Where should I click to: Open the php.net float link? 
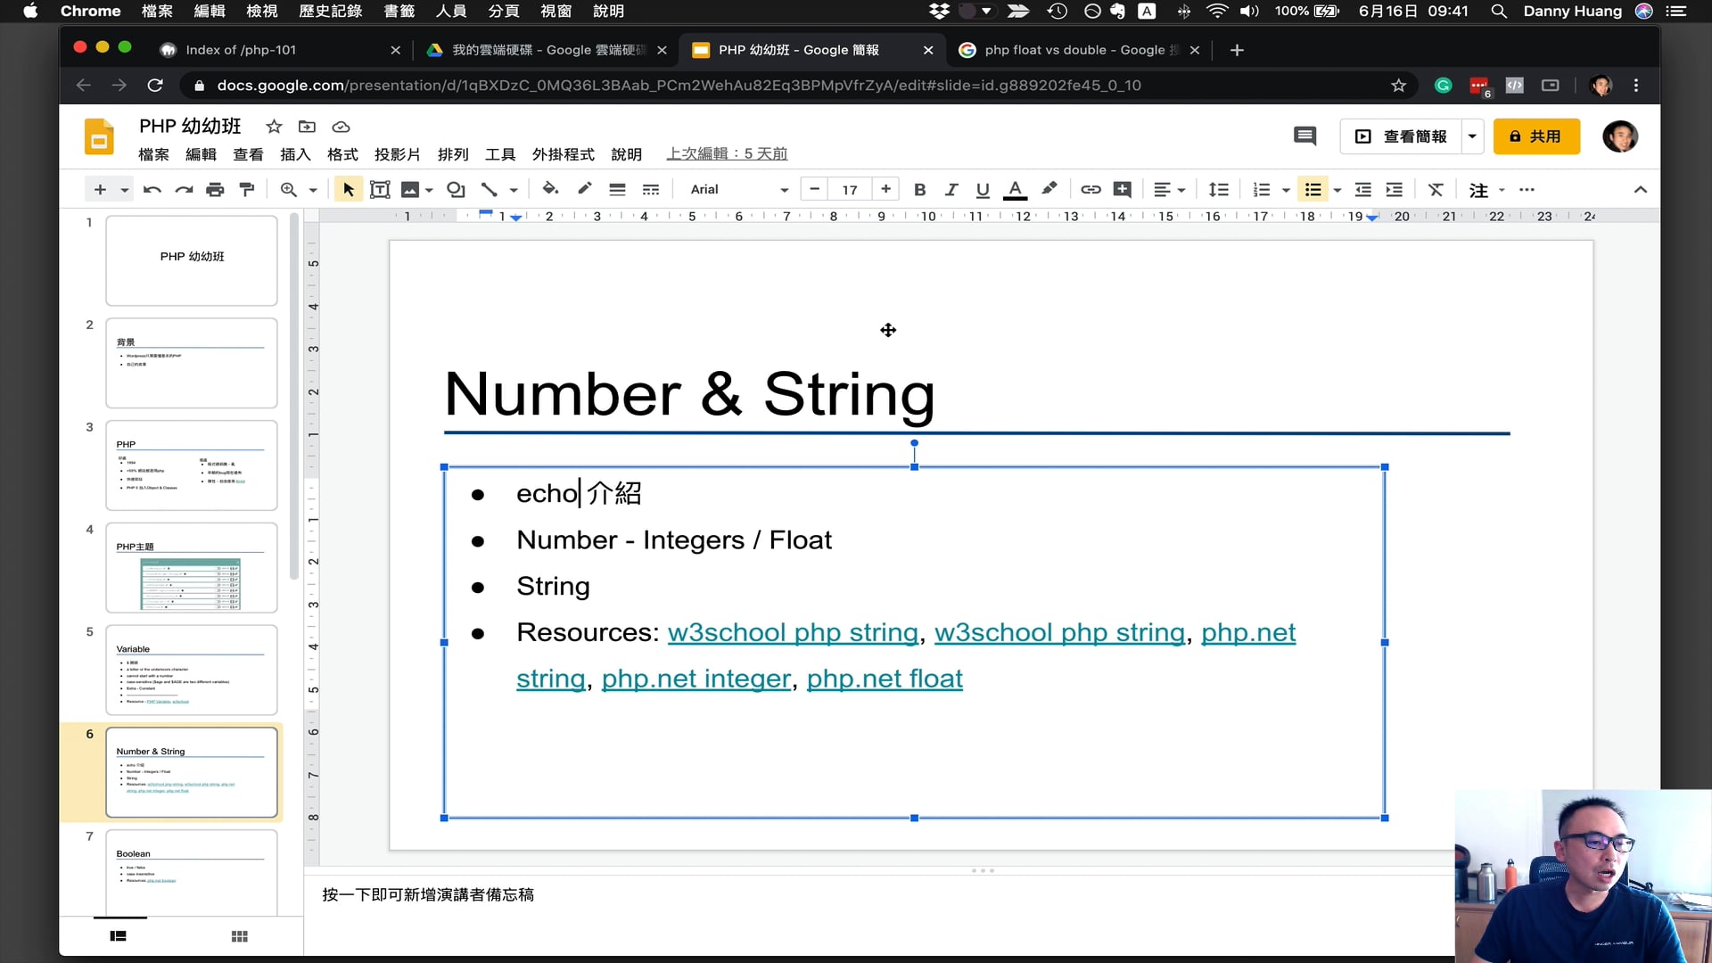884,678
